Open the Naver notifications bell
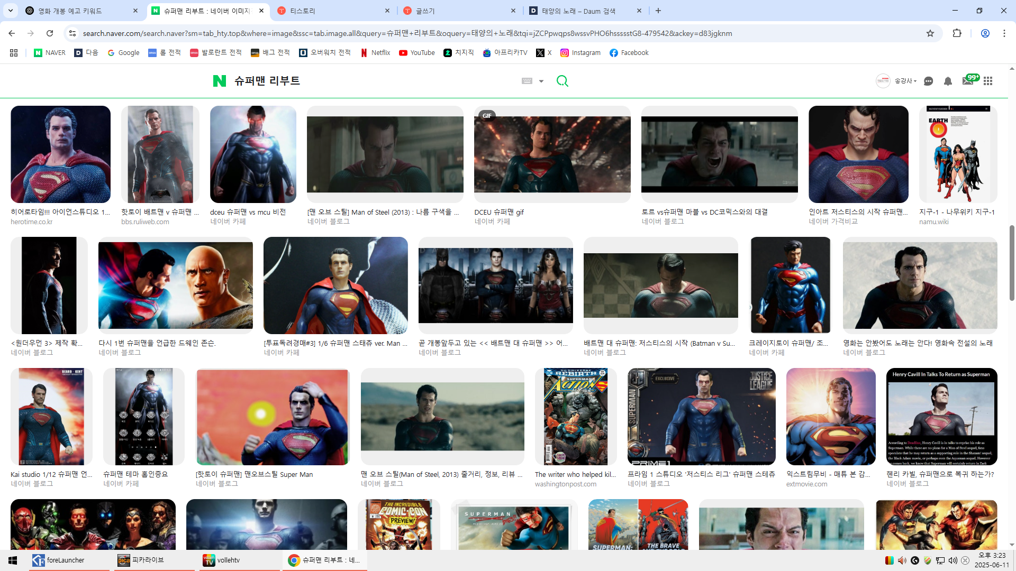The image size is (1016, 571). click(x=948, y=81)
